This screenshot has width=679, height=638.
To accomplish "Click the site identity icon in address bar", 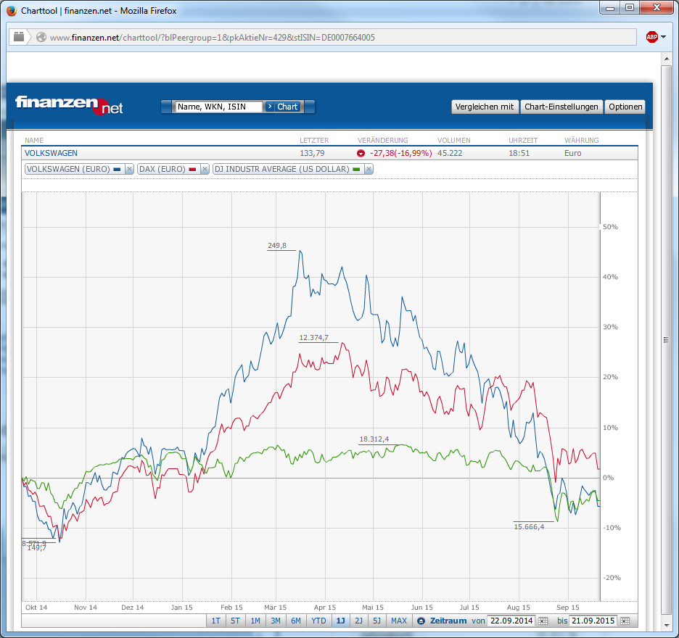I will click(41, 36).
